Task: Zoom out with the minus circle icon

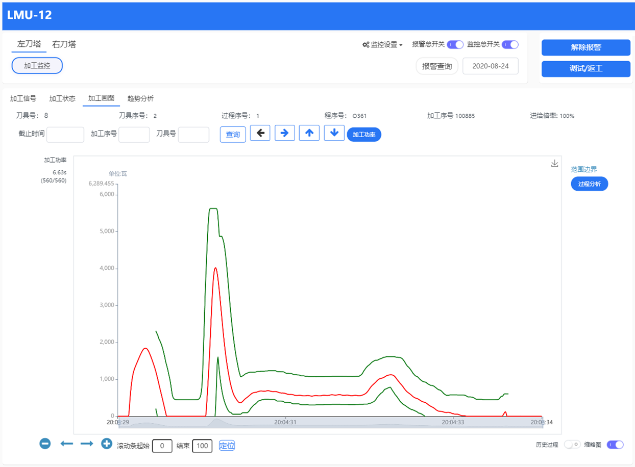Action: [45, 444]
